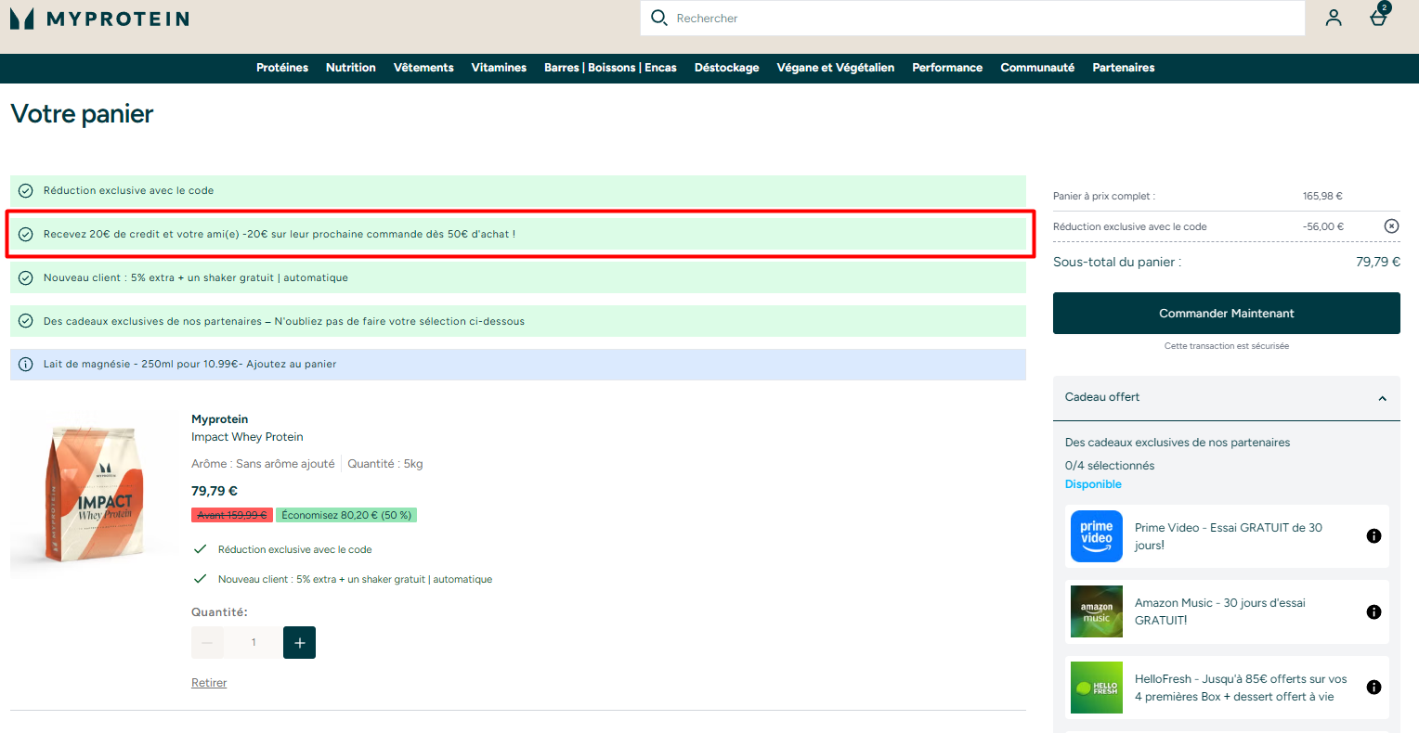Click the Retirer link
1419x733 pixels.
[209, 683]
